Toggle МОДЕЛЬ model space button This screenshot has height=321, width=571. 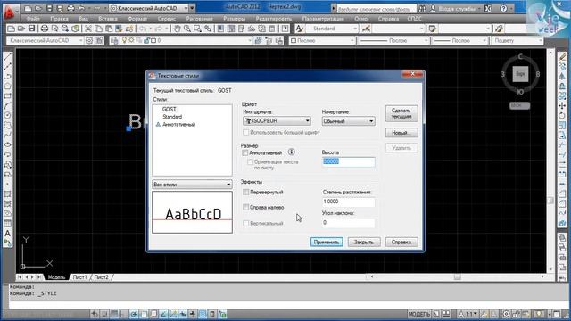418,314
